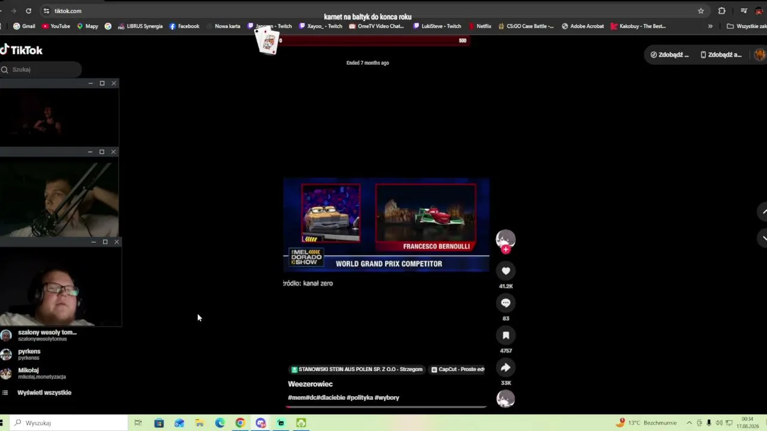767x431 pixels.
Task: Open the Gmail bookmark
Action: 24,26
